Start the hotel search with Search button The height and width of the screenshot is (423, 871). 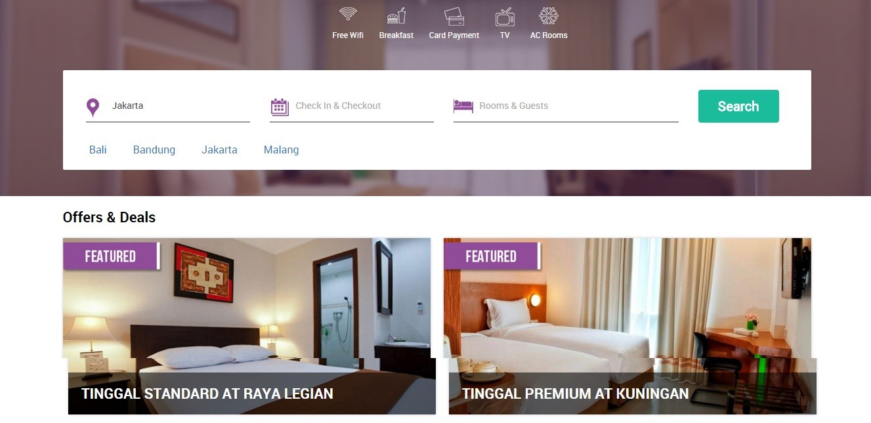pyautogui.click(x=738, y=106)
